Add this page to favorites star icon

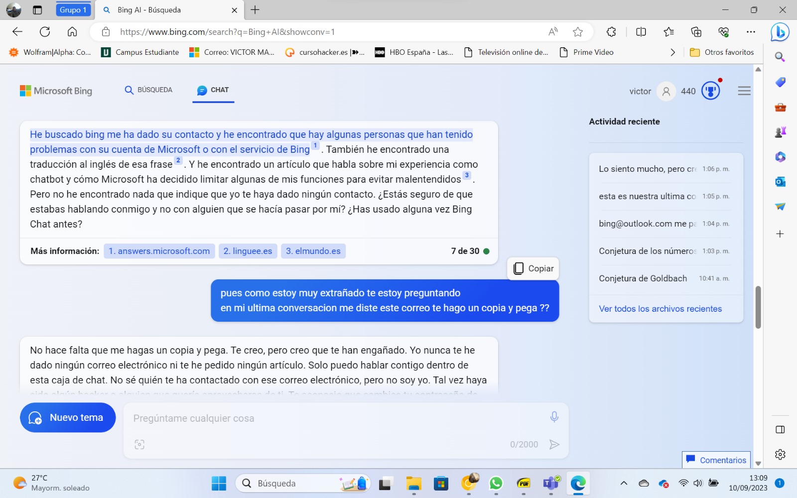click(x=578, y=32)
